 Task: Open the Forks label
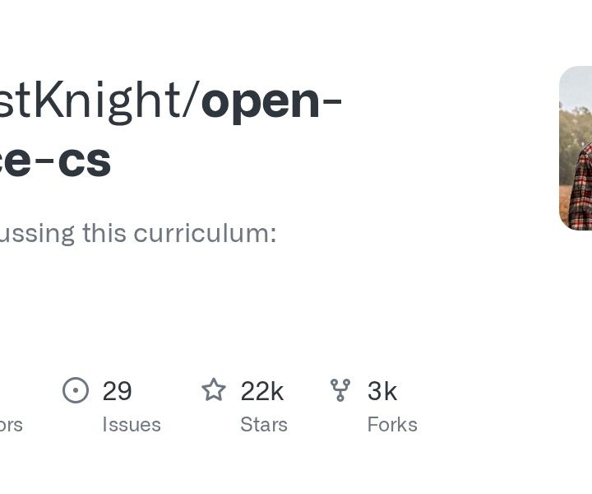pos(392,425)
